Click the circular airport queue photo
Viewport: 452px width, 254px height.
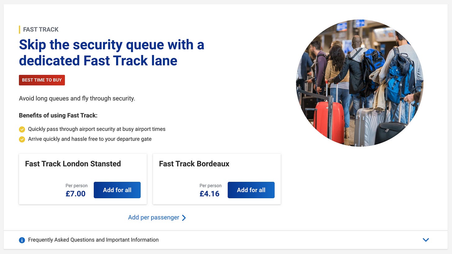359,83
